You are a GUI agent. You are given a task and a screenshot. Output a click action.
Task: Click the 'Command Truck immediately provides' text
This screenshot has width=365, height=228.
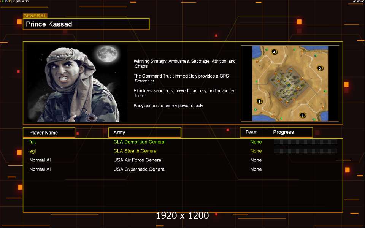point(181,78)
